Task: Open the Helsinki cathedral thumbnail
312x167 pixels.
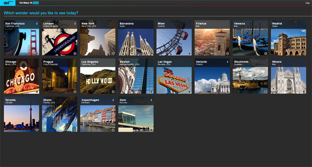Action: tap(212, 76)
